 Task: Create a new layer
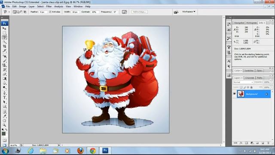point(263,143)
